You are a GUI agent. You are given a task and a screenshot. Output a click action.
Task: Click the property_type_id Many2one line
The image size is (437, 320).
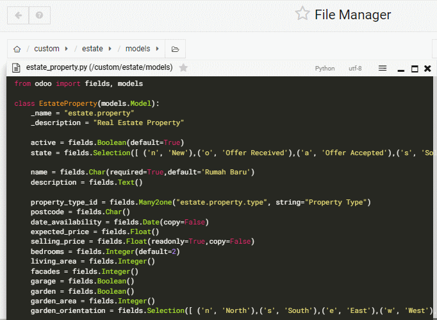click(x=201, y=202)
